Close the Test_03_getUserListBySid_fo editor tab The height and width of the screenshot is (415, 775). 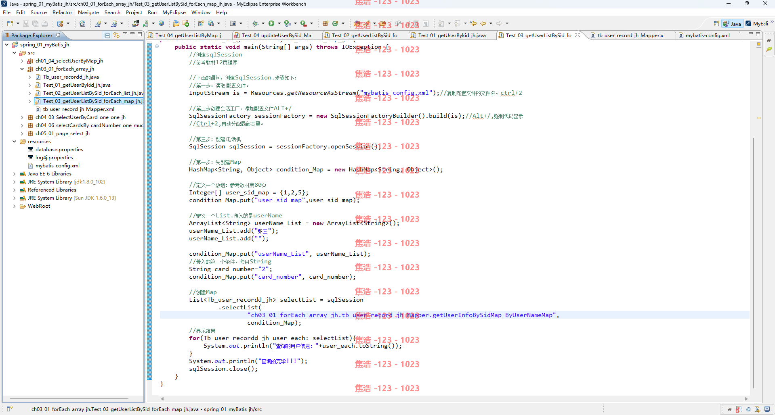pyautogui.click(x=578, y=35)
